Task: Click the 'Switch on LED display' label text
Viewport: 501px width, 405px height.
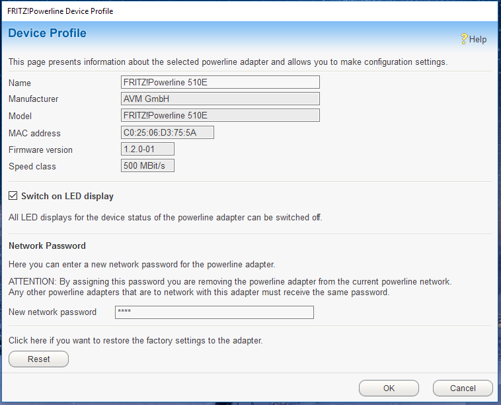Action: 67,197
